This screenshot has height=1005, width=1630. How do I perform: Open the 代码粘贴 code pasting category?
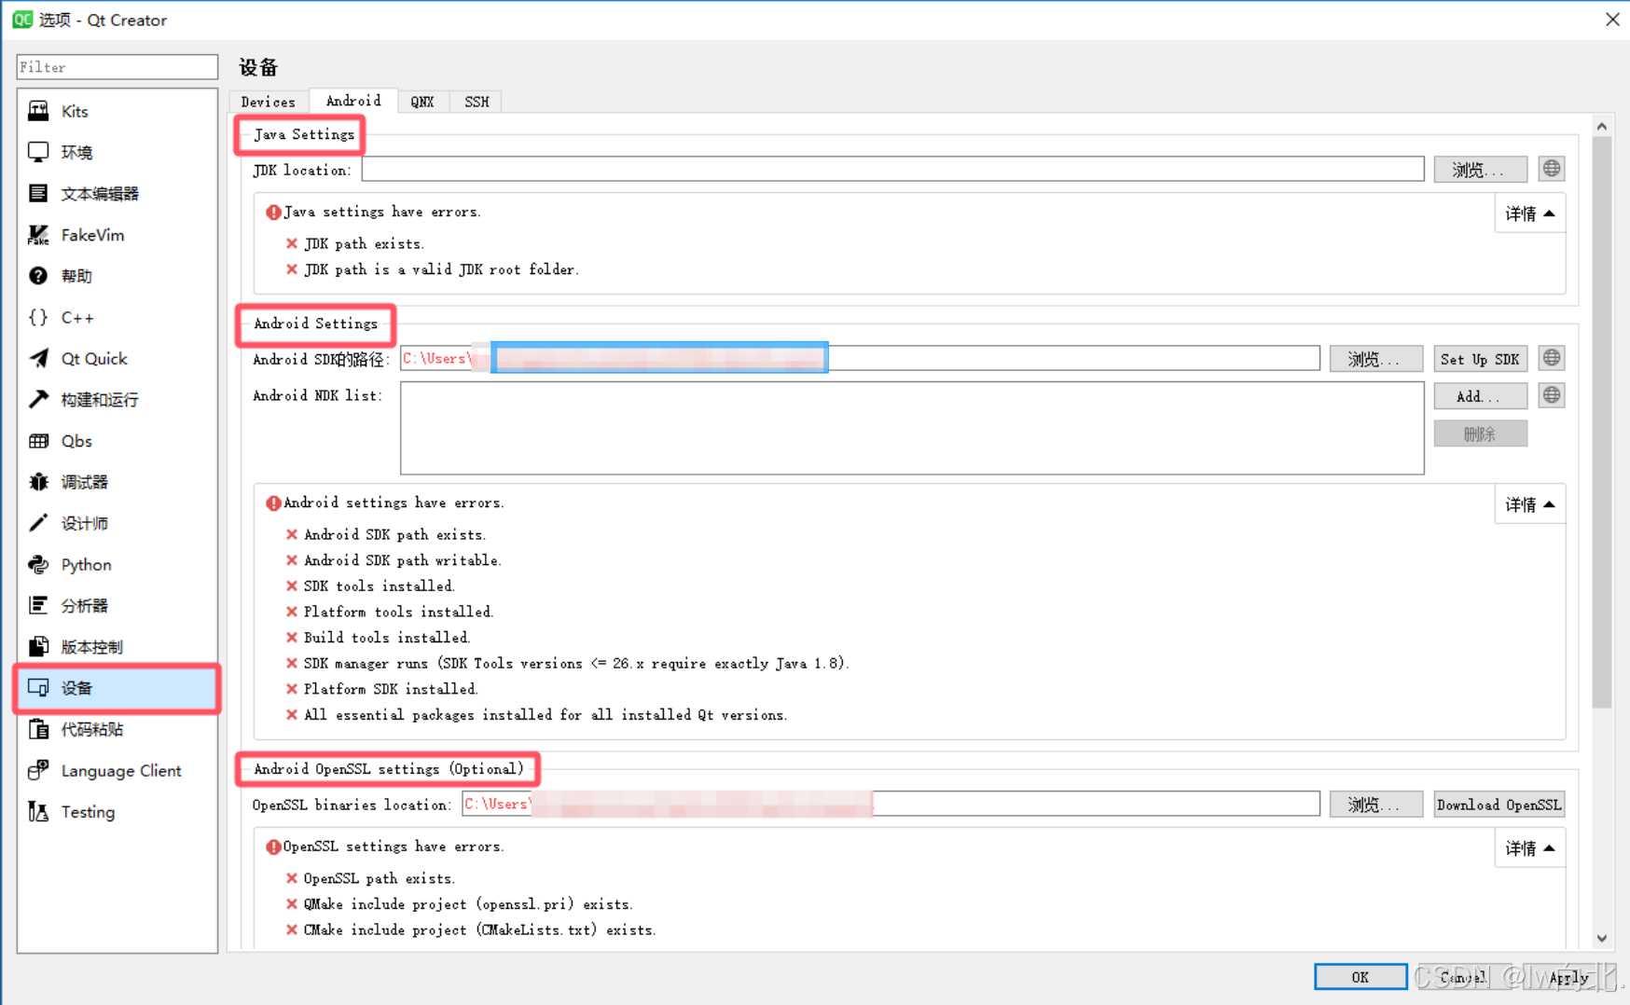pyautogui.click(x=117, y=729)
